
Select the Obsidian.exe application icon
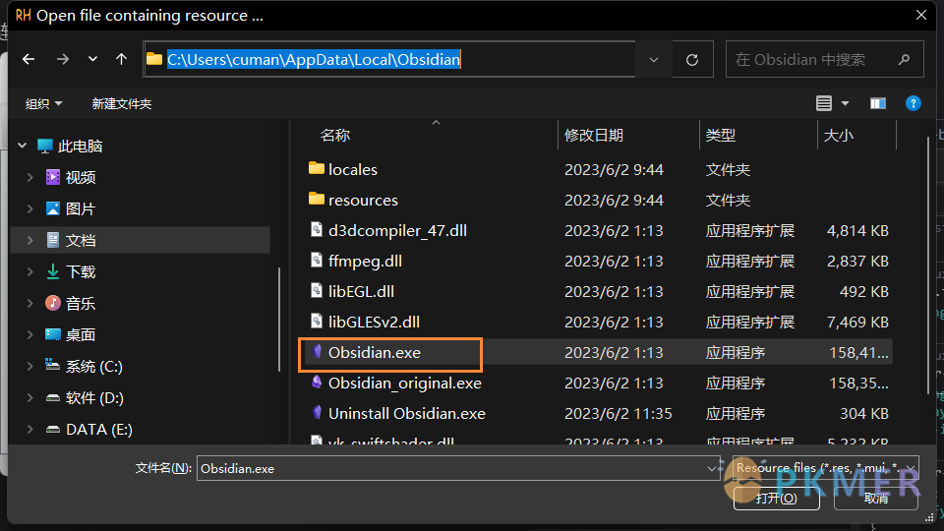pyautogui.click(x=317, y=352)
